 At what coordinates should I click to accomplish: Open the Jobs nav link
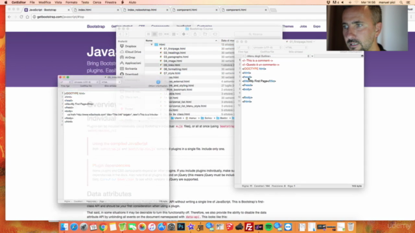point(303,27)
